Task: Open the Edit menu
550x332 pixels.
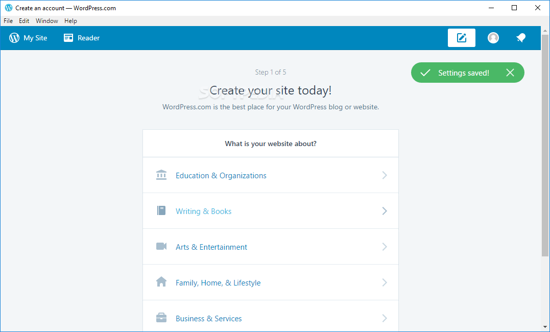Action: (x=24, y=21)
